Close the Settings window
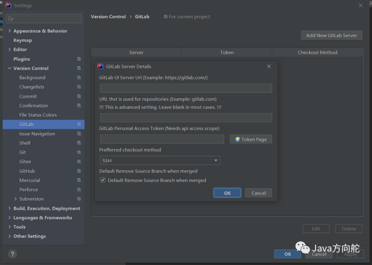The width and height of the screenshot is (372, 265). coord(361,6)
